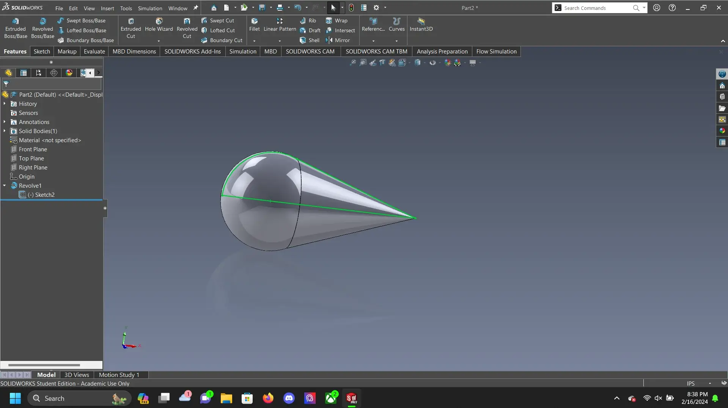728x408 pixels.
Task: Open the Appearances panel in the task pane
Action: pos(722,130)
